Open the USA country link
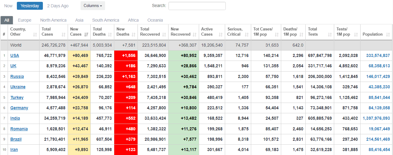The height and width of the screenshot is (155, 393). pos(15,55)
